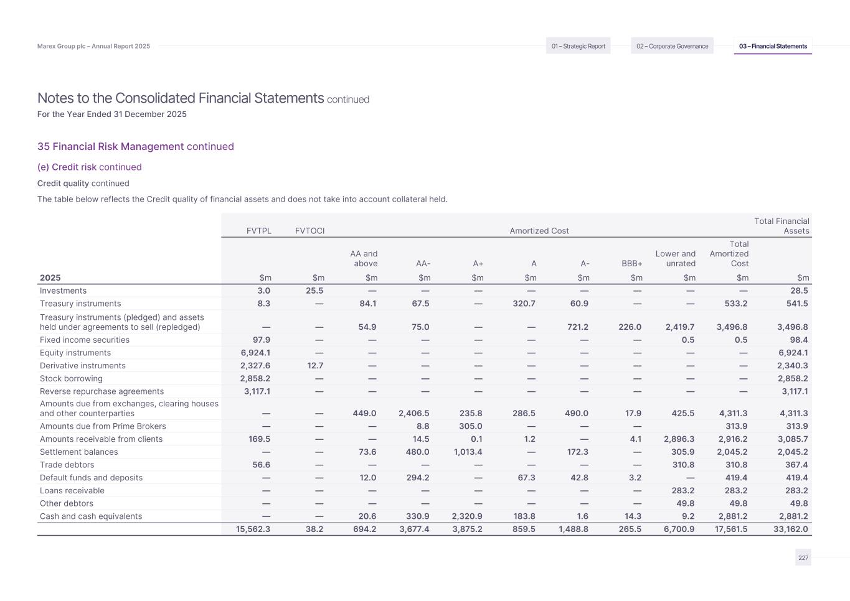Select the 03 – Financial Statements tab
The height and width of the screenshot is (601, 850).
tap(772, 46)
